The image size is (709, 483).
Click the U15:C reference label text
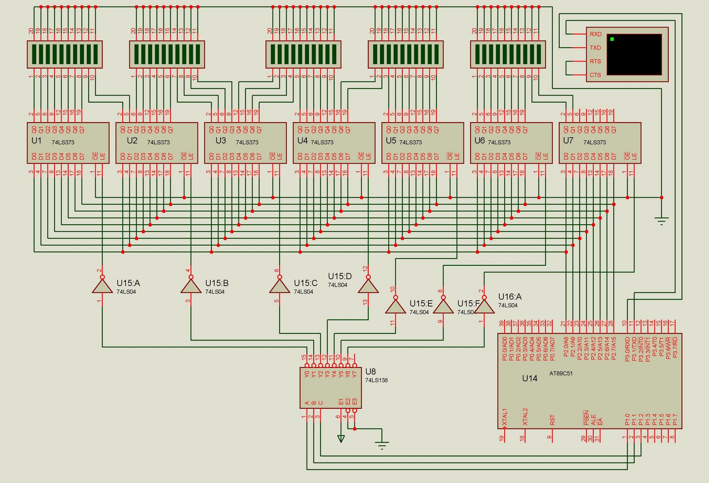click(x=305, y=283)
